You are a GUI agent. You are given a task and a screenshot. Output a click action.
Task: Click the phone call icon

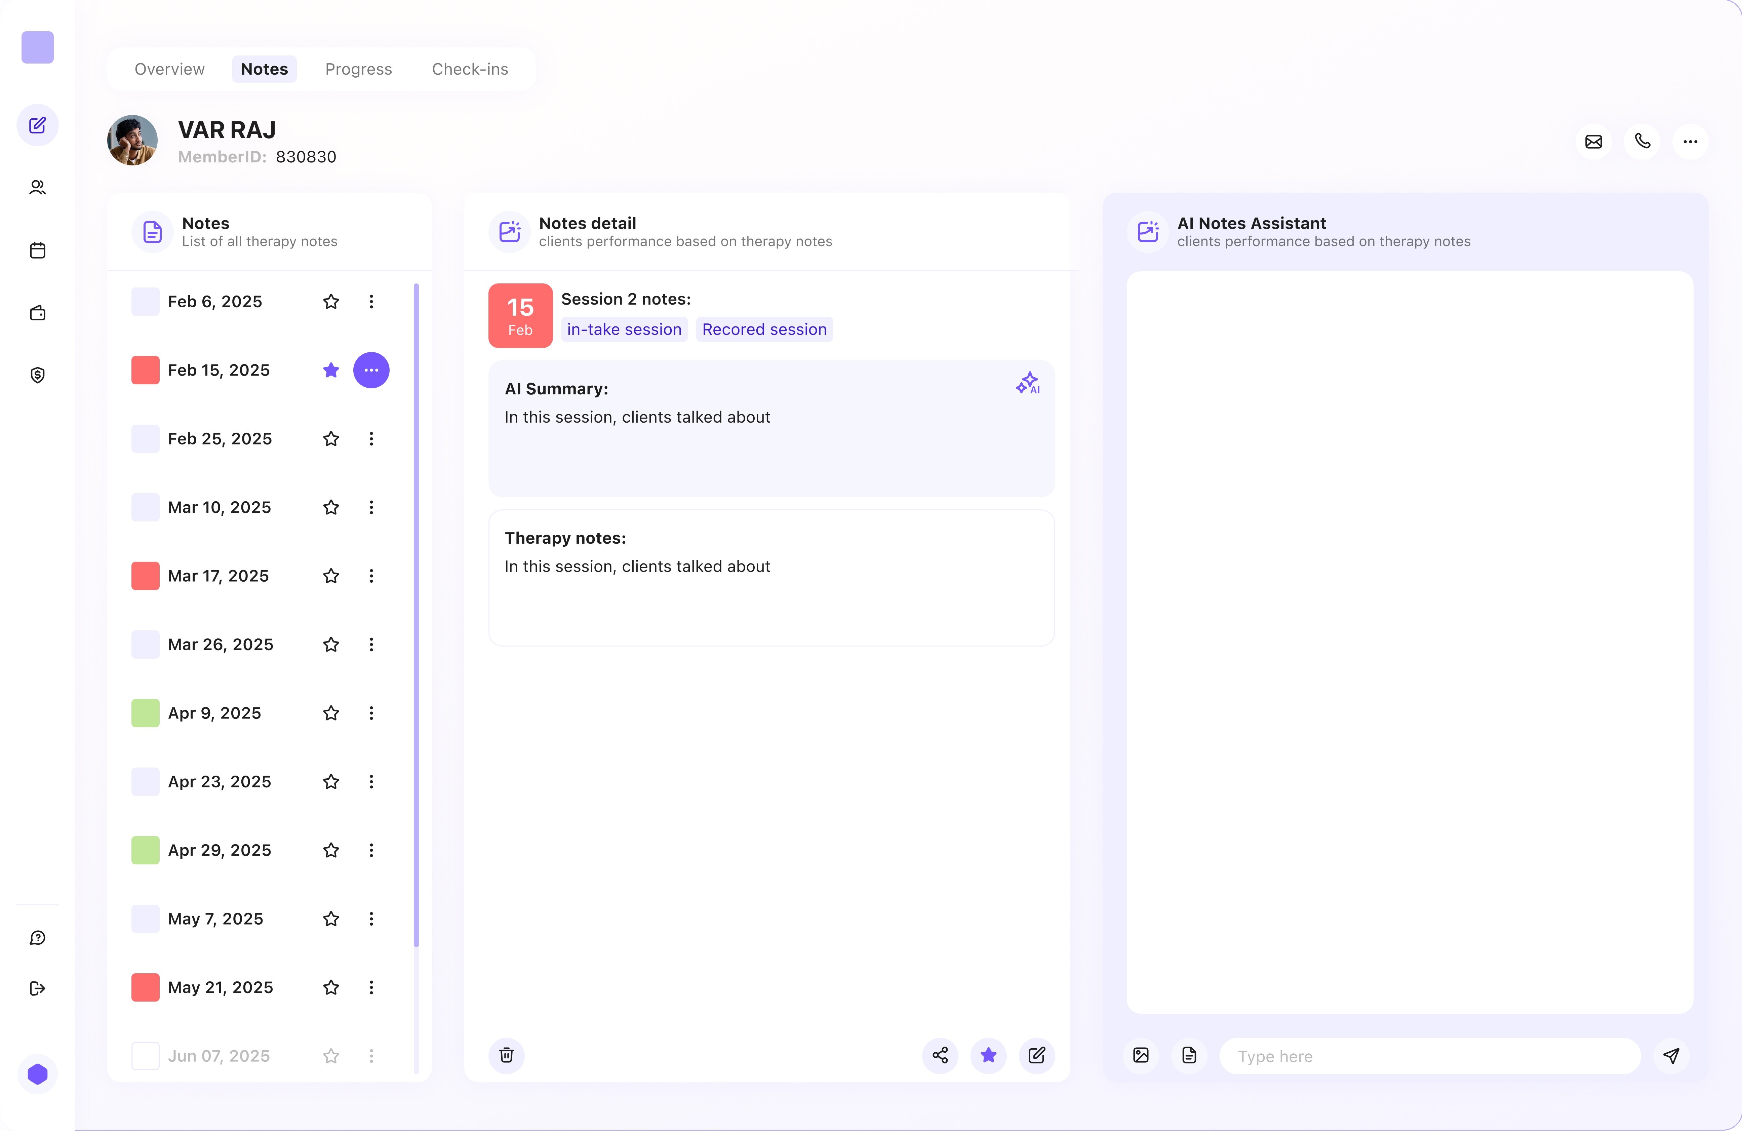[1642, 142]
